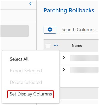This screenshot has width=99, height=105.
Task: Open the gear settings button
Action: [x=50, y=30]
